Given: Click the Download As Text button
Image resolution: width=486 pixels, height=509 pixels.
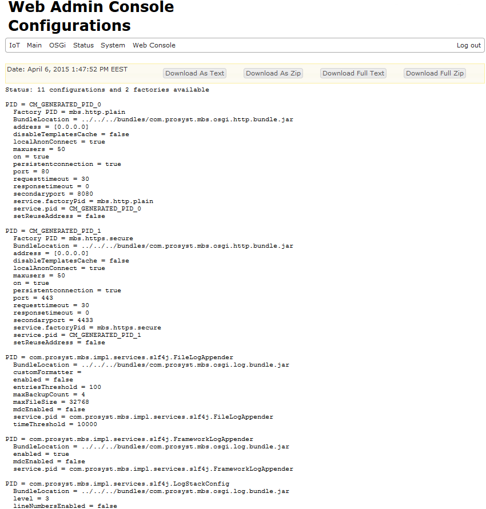Looking at the screenshot, I should 194,73.
